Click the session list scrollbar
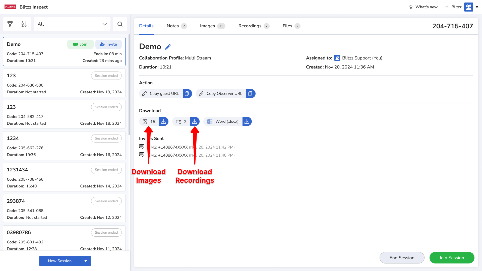This screenshot has height=271, width=482. [129, 85]
